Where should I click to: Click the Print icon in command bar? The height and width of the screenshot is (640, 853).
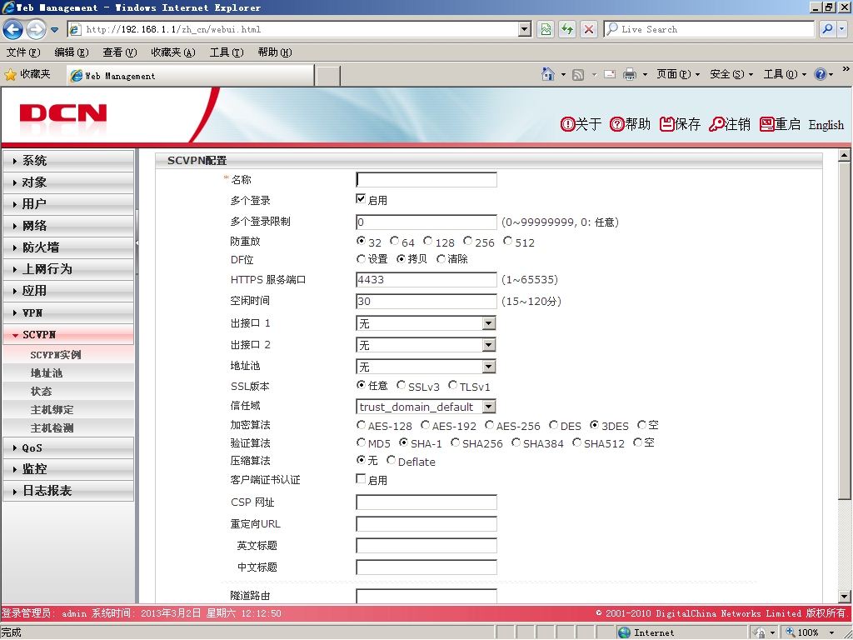630,74
